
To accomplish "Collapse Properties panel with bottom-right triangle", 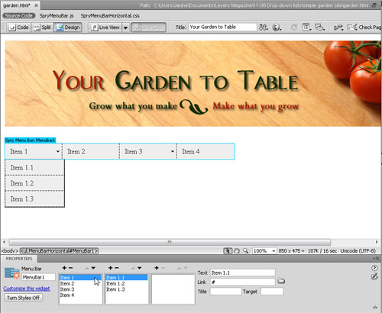I will pyautogui.click(x=375, y=307).
